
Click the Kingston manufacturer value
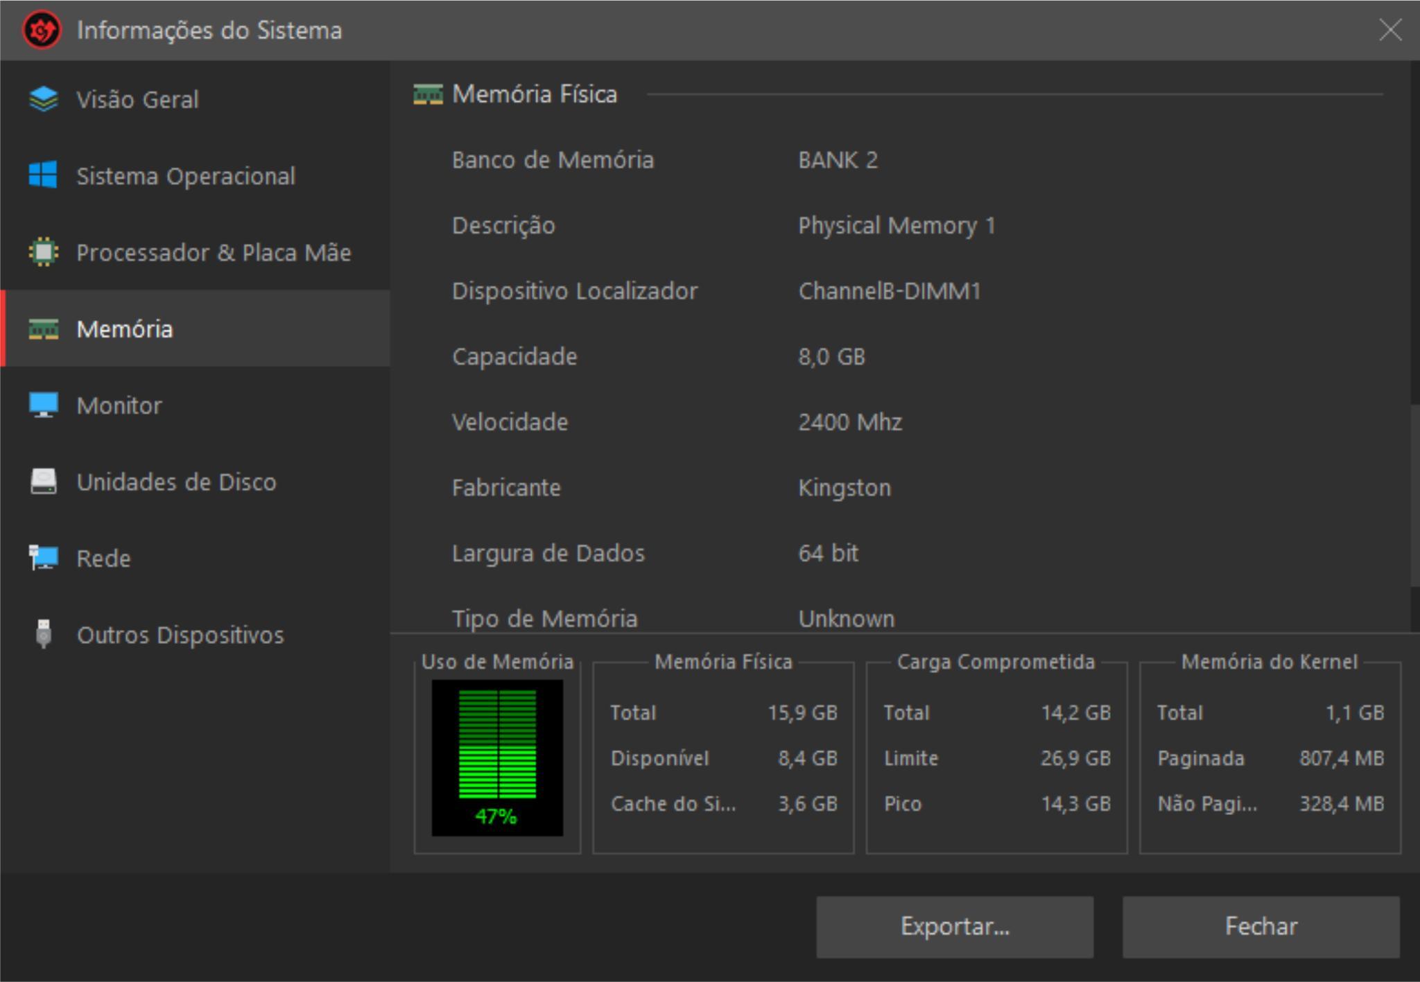(845, 489)
